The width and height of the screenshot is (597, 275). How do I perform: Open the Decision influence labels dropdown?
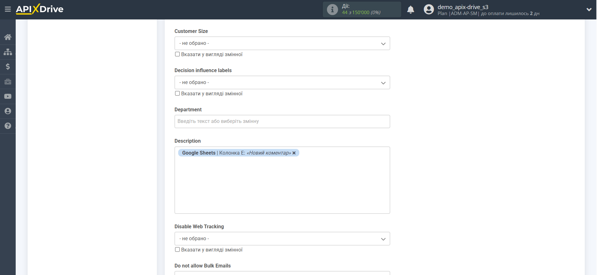pyautogui.click(x=282, y=82)
